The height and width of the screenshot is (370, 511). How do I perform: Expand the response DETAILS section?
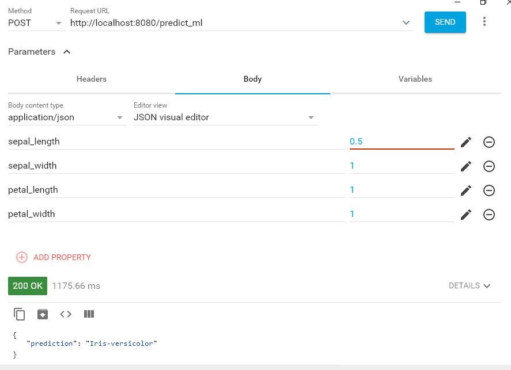point(470,285)
